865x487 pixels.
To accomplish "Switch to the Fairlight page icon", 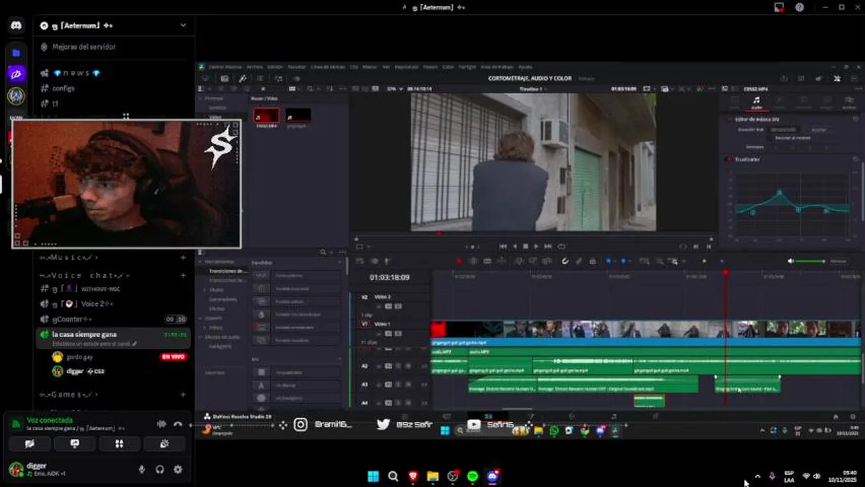I will tap(613, 417).
